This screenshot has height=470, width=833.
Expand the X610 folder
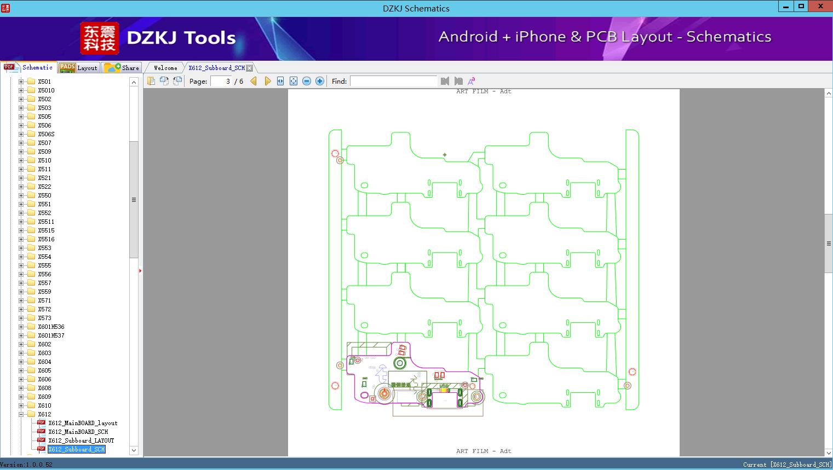click(x=21, y=405)
